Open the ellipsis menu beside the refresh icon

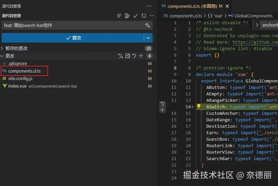[152, 16]
